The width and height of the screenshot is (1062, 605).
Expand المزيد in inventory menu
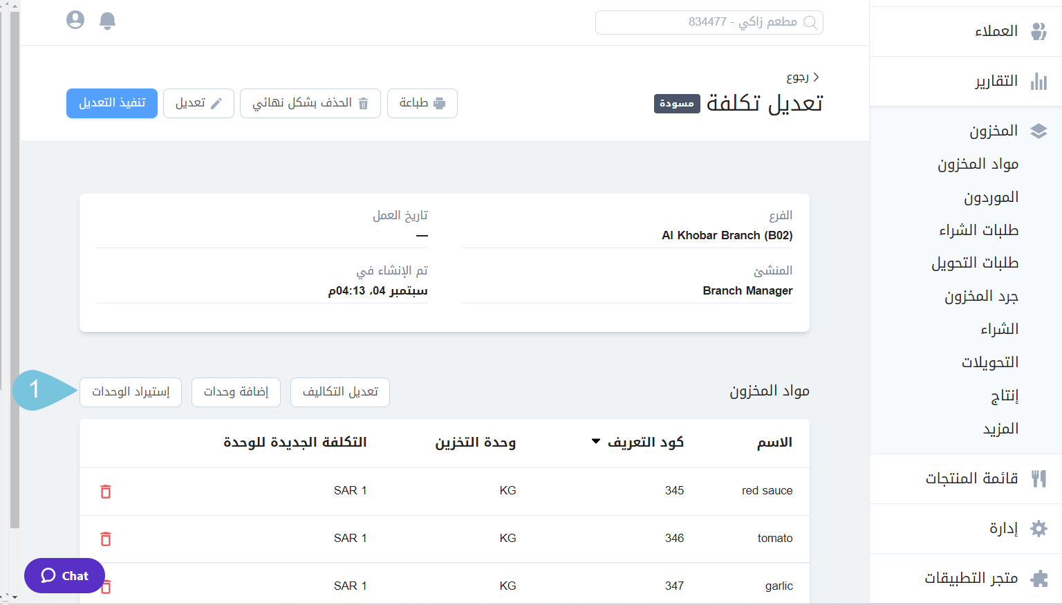coord(1000,429)
